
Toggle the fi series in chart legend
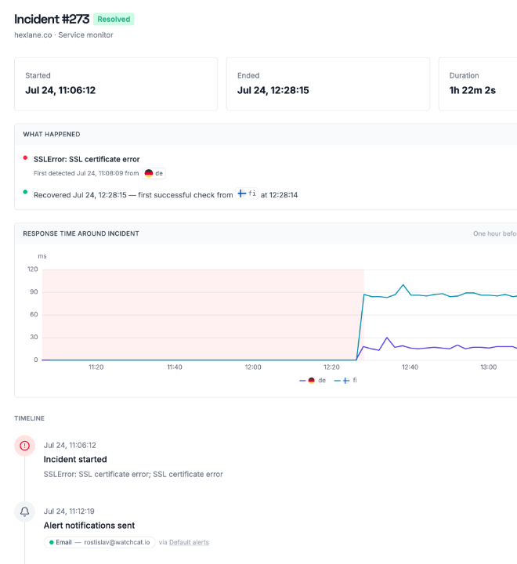pos(345,380)
